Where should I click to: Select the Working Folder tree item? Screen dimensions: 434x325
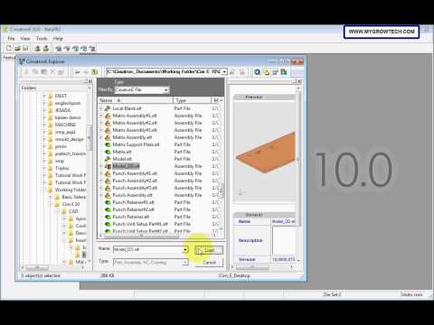click(x=71, y=190)
